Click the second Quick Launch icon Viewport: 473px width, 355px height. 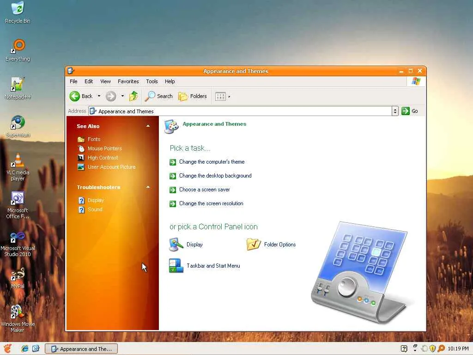pyautogui.click(x=36, y=349)
